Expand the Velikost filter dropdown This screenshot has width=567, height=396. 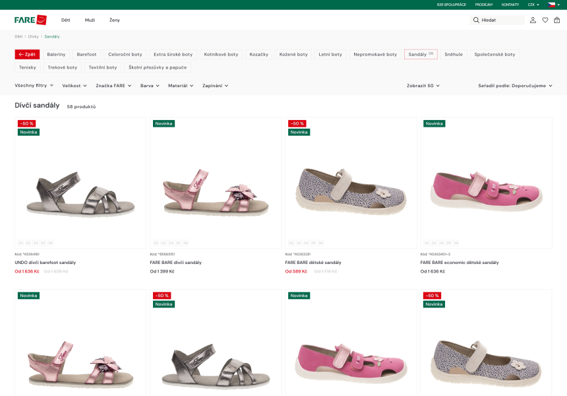(75, 86)
